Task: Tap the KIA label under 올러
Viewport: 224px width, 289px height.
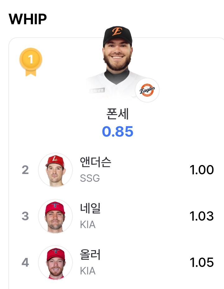Action: [88, 271]
